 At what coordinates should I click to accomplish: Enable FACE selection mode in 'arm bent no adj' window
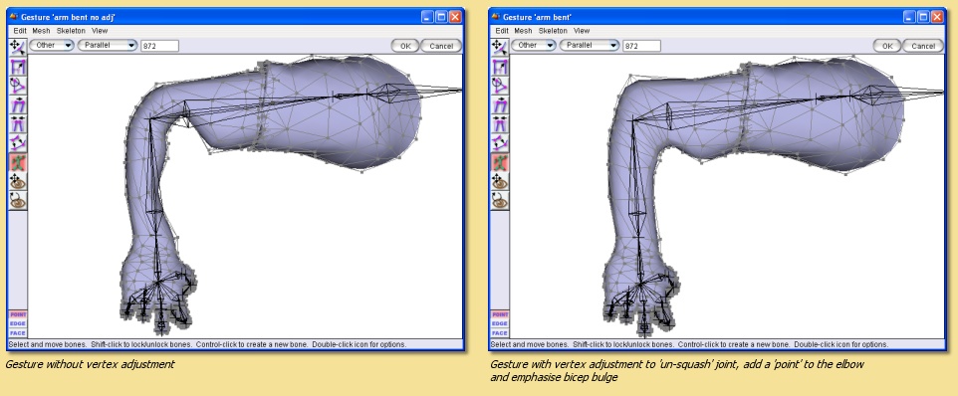(18, 333)
